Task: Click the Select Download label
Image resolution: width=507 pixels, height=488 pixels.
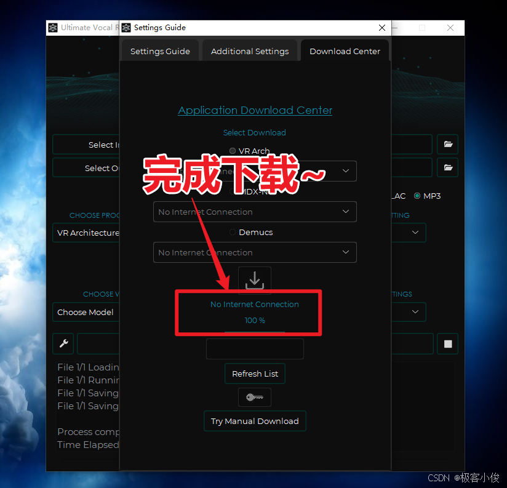Action: 255,132
